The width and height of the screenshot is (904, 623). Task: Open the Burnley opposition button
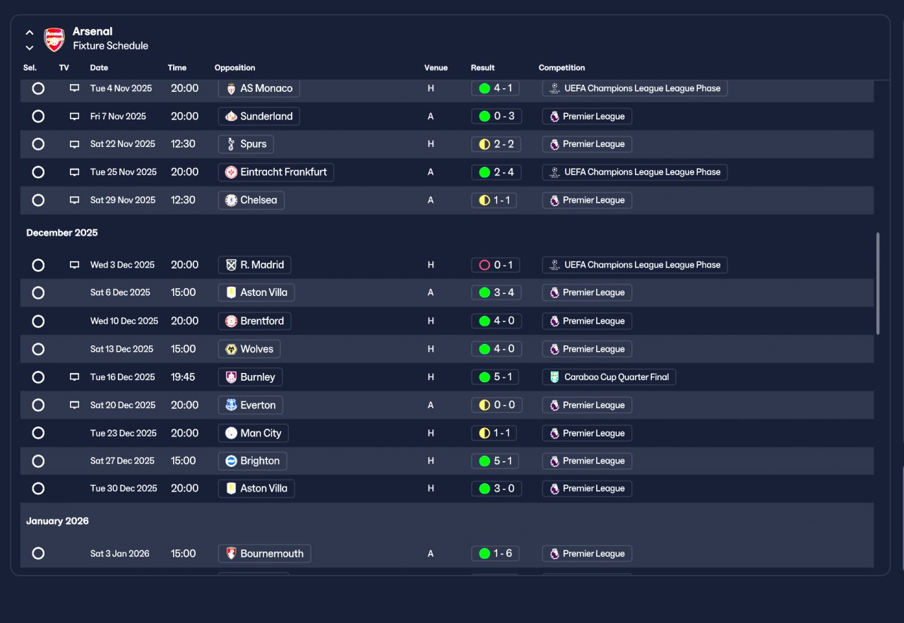point(250,377)
